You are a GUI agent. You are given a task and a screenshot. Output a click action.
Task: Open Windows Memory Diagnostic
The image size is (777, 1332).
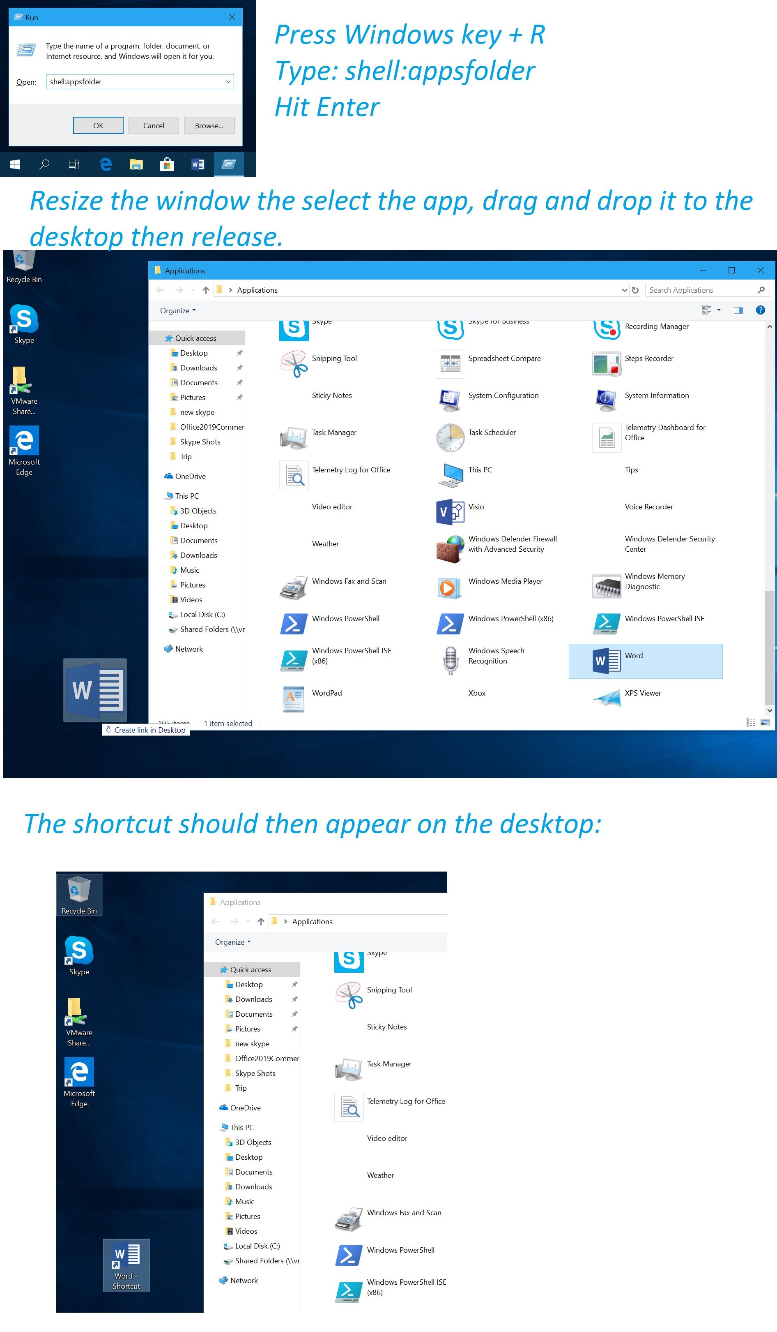pos(655,581)
